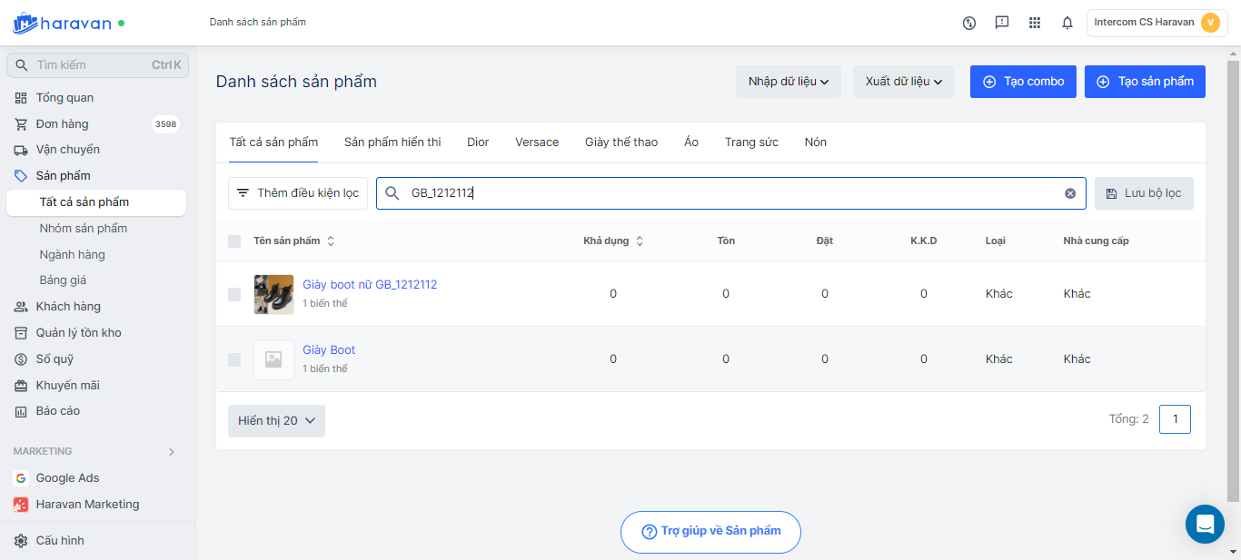This screenshot has height=560, width=1241.
Task: Switch to the Sản phẩm hiển thị tab
Action: pyautogui.click(x=392, y=142)
